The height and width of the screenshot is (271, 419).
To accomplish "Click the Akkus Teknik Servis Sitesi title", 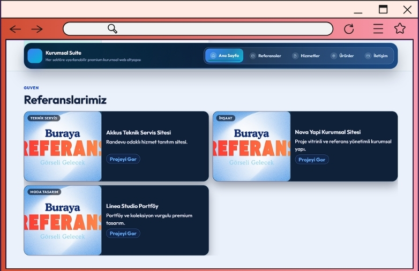I will [x=138, y=132].
